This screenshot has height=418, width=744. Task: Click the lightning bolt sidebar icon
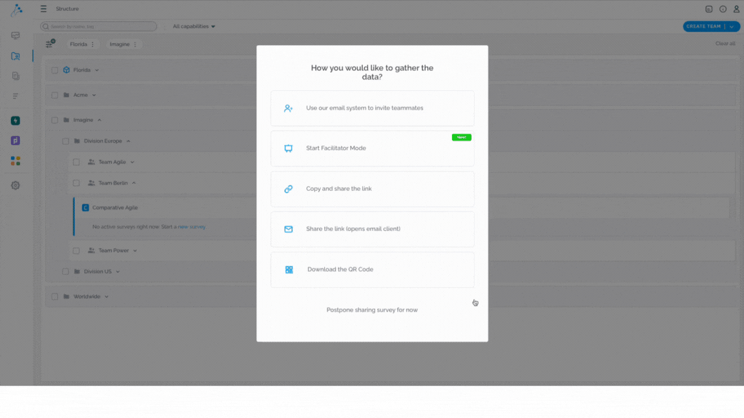point(15,121)
